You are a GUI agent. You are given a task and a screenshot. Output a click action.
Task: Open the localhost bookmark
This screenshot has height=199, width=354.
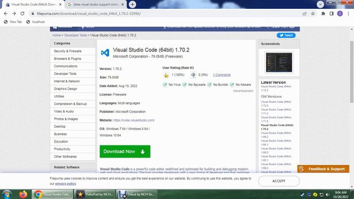click(x=35, y=22)
